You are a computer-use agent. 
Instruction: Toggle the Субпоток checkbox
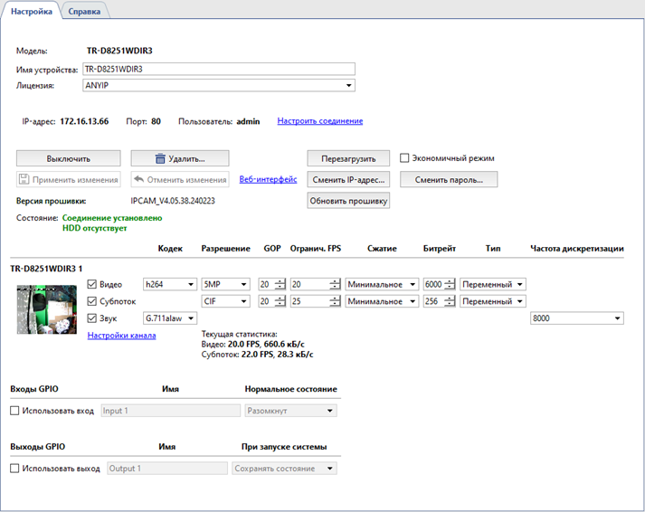coord(92,301)
